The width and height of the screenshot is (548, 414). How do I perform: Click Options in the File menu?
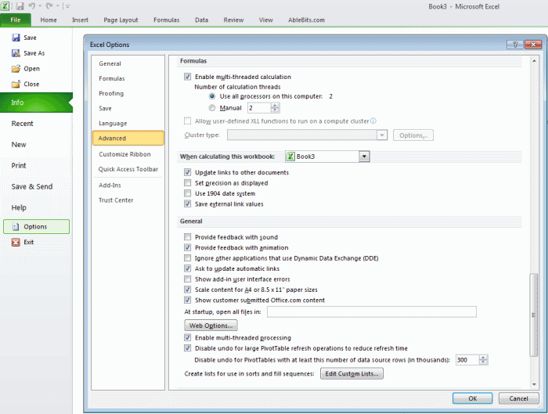pyautogui.click(x=36, y=226)
